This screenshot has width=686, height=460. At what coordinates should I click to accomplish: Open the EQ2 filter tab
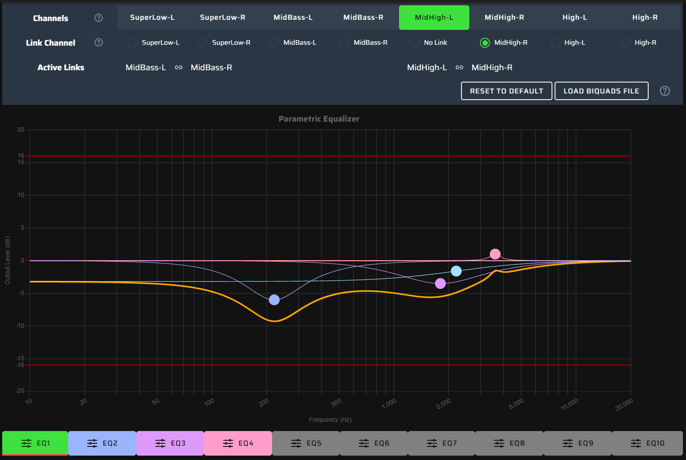coord(102,443)
